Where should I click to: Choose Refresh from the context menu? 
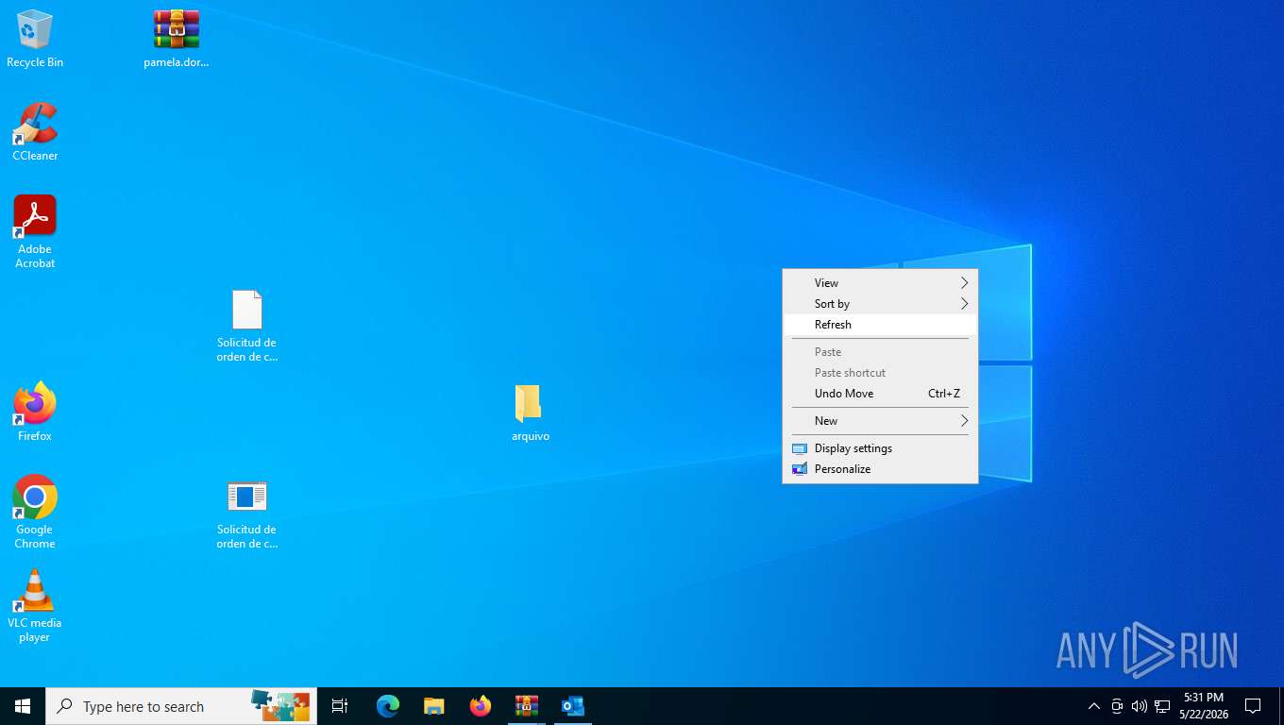tap(880, 325)
